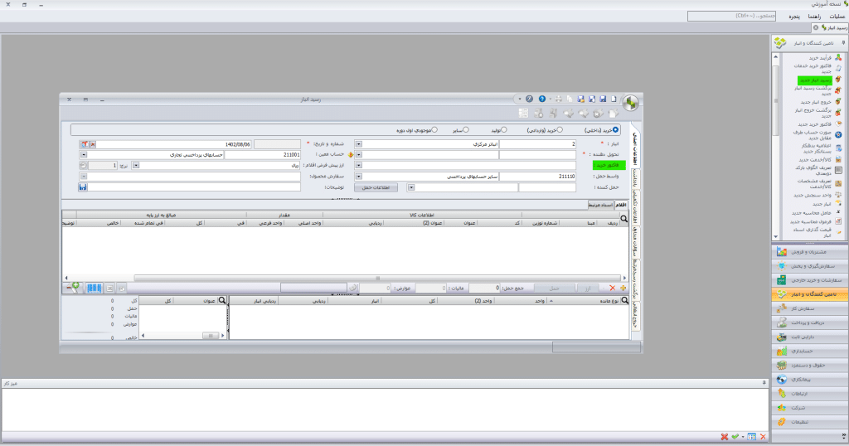
Task: Open فاکتور خرید خدمات جدید item
Action: click(813, 69)
